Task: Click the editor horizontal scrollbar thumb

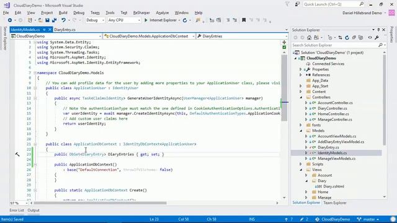Action: click(x=100, y=203)
